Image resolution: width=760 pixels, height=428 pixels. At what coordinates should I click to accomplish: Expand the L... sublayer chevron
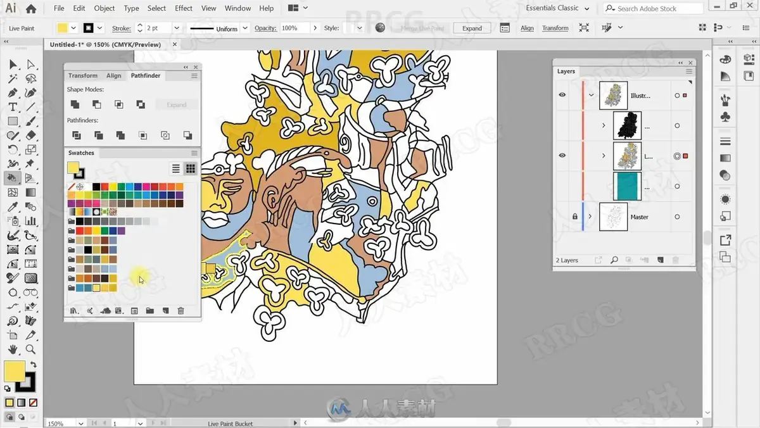point(604,156)
